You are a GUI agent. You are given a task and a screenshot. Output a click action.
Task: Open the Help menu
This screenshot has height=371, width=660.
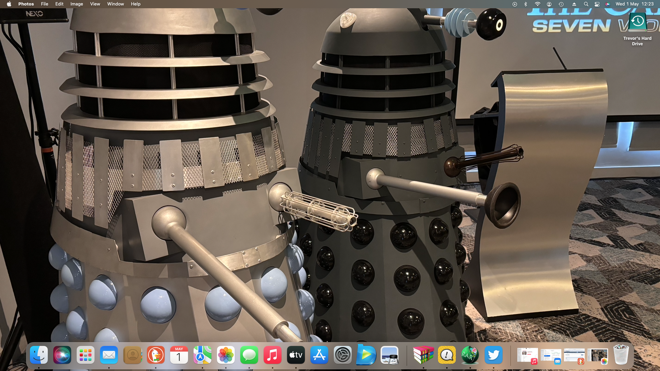pyautogui.click(x=136, y=4)
